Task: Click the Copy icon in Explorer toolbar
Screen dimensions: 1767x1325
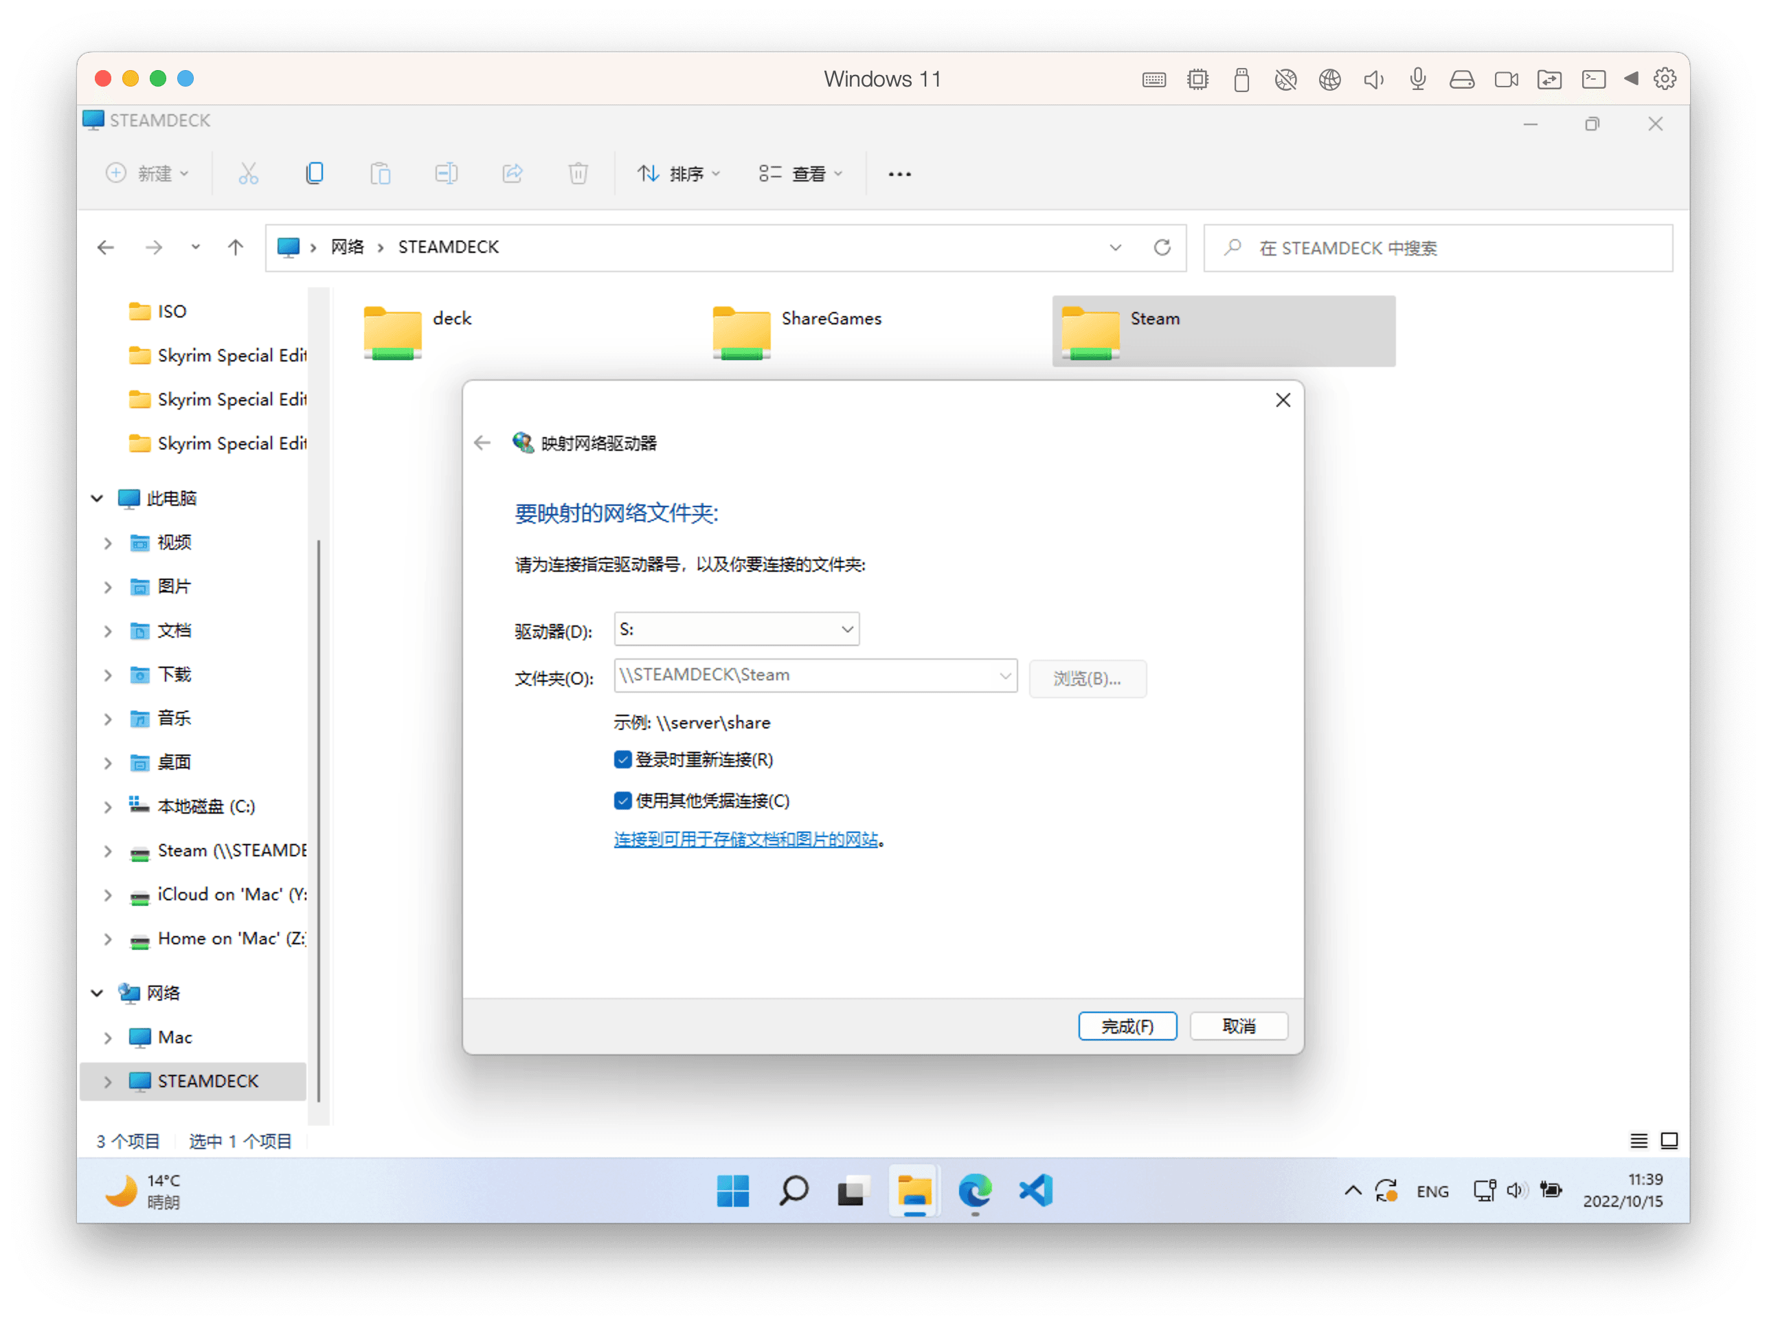Action: (315, 173)
